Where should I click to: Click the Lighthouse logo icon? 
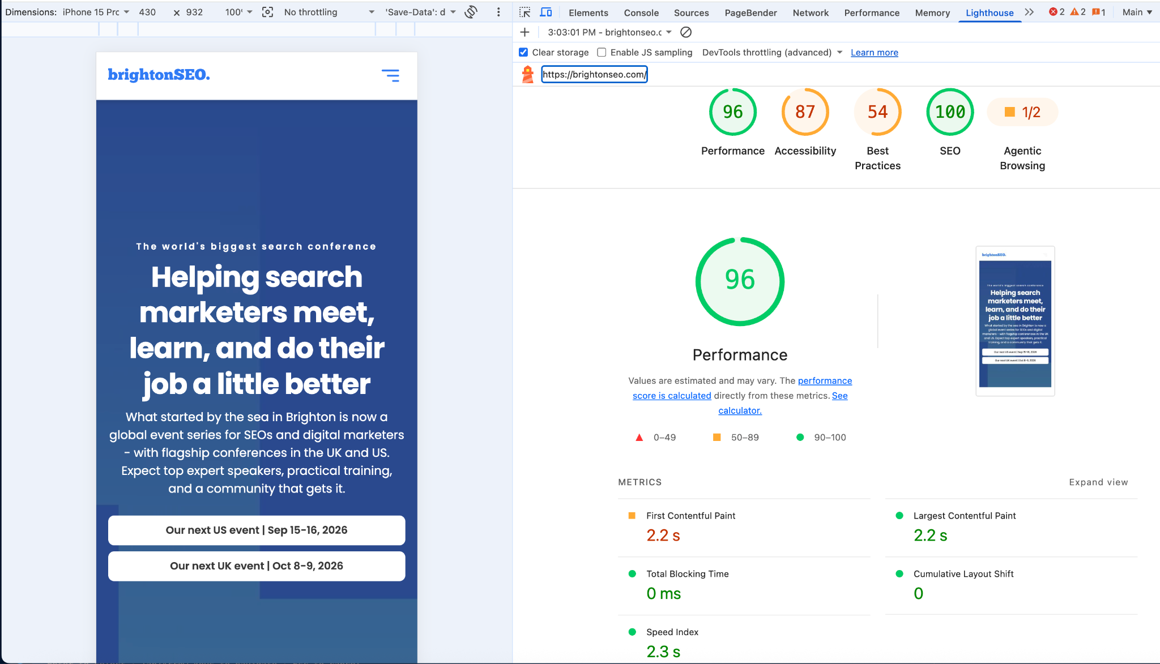click(528, 74)
